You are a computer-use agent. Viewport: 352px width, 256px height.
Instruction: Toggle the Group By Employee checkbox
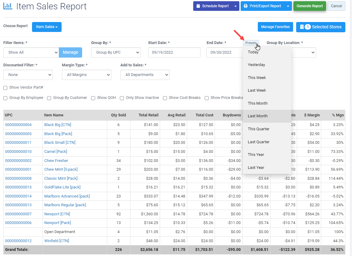click(x=5, y=98)
